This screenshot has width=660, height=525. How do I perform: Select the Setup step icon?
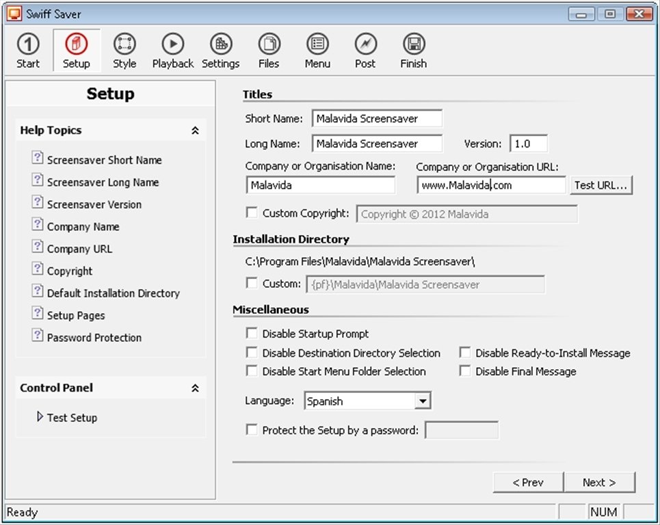pos(76,51)
